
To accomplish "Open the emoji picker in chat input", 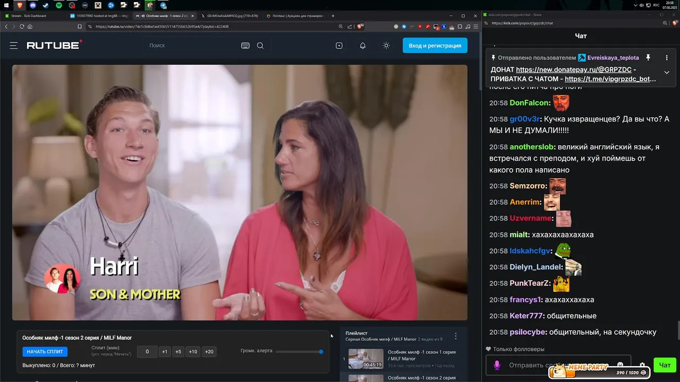I will click(x=620, y=365).
